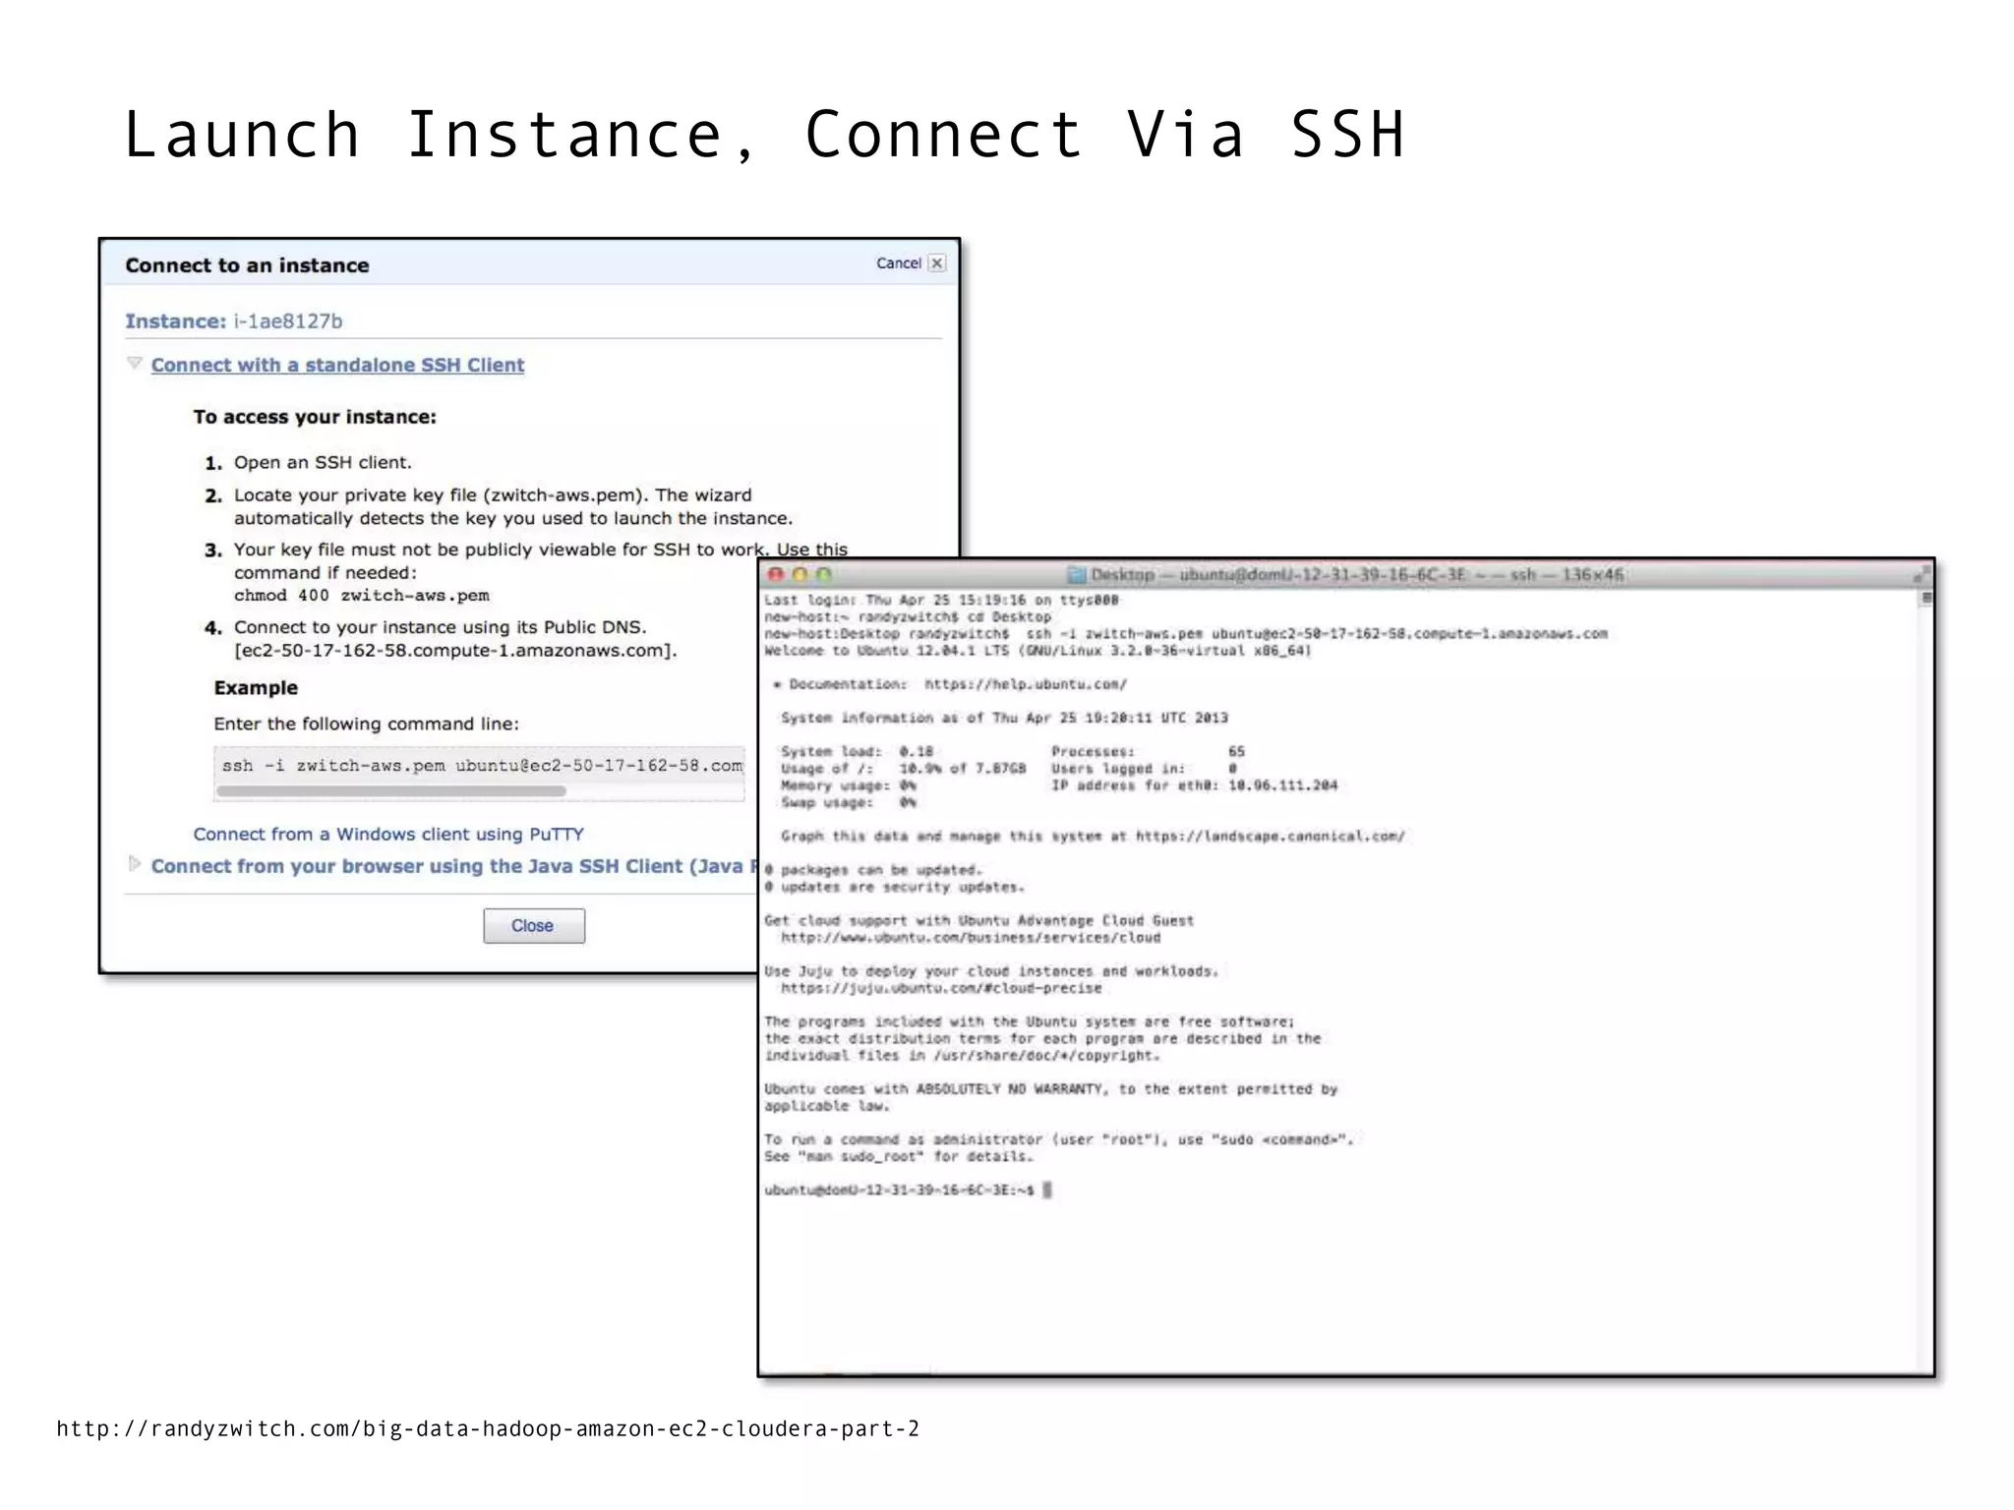Click the horizontal scrollbar under the ssh command
2014x1510 pixels.
point(390,790)
